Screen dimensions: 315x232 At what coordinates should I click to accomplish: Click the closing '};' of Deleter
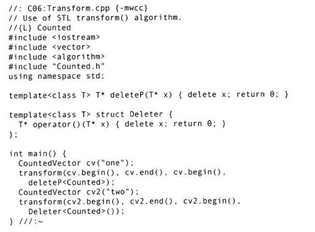point(13,134)
